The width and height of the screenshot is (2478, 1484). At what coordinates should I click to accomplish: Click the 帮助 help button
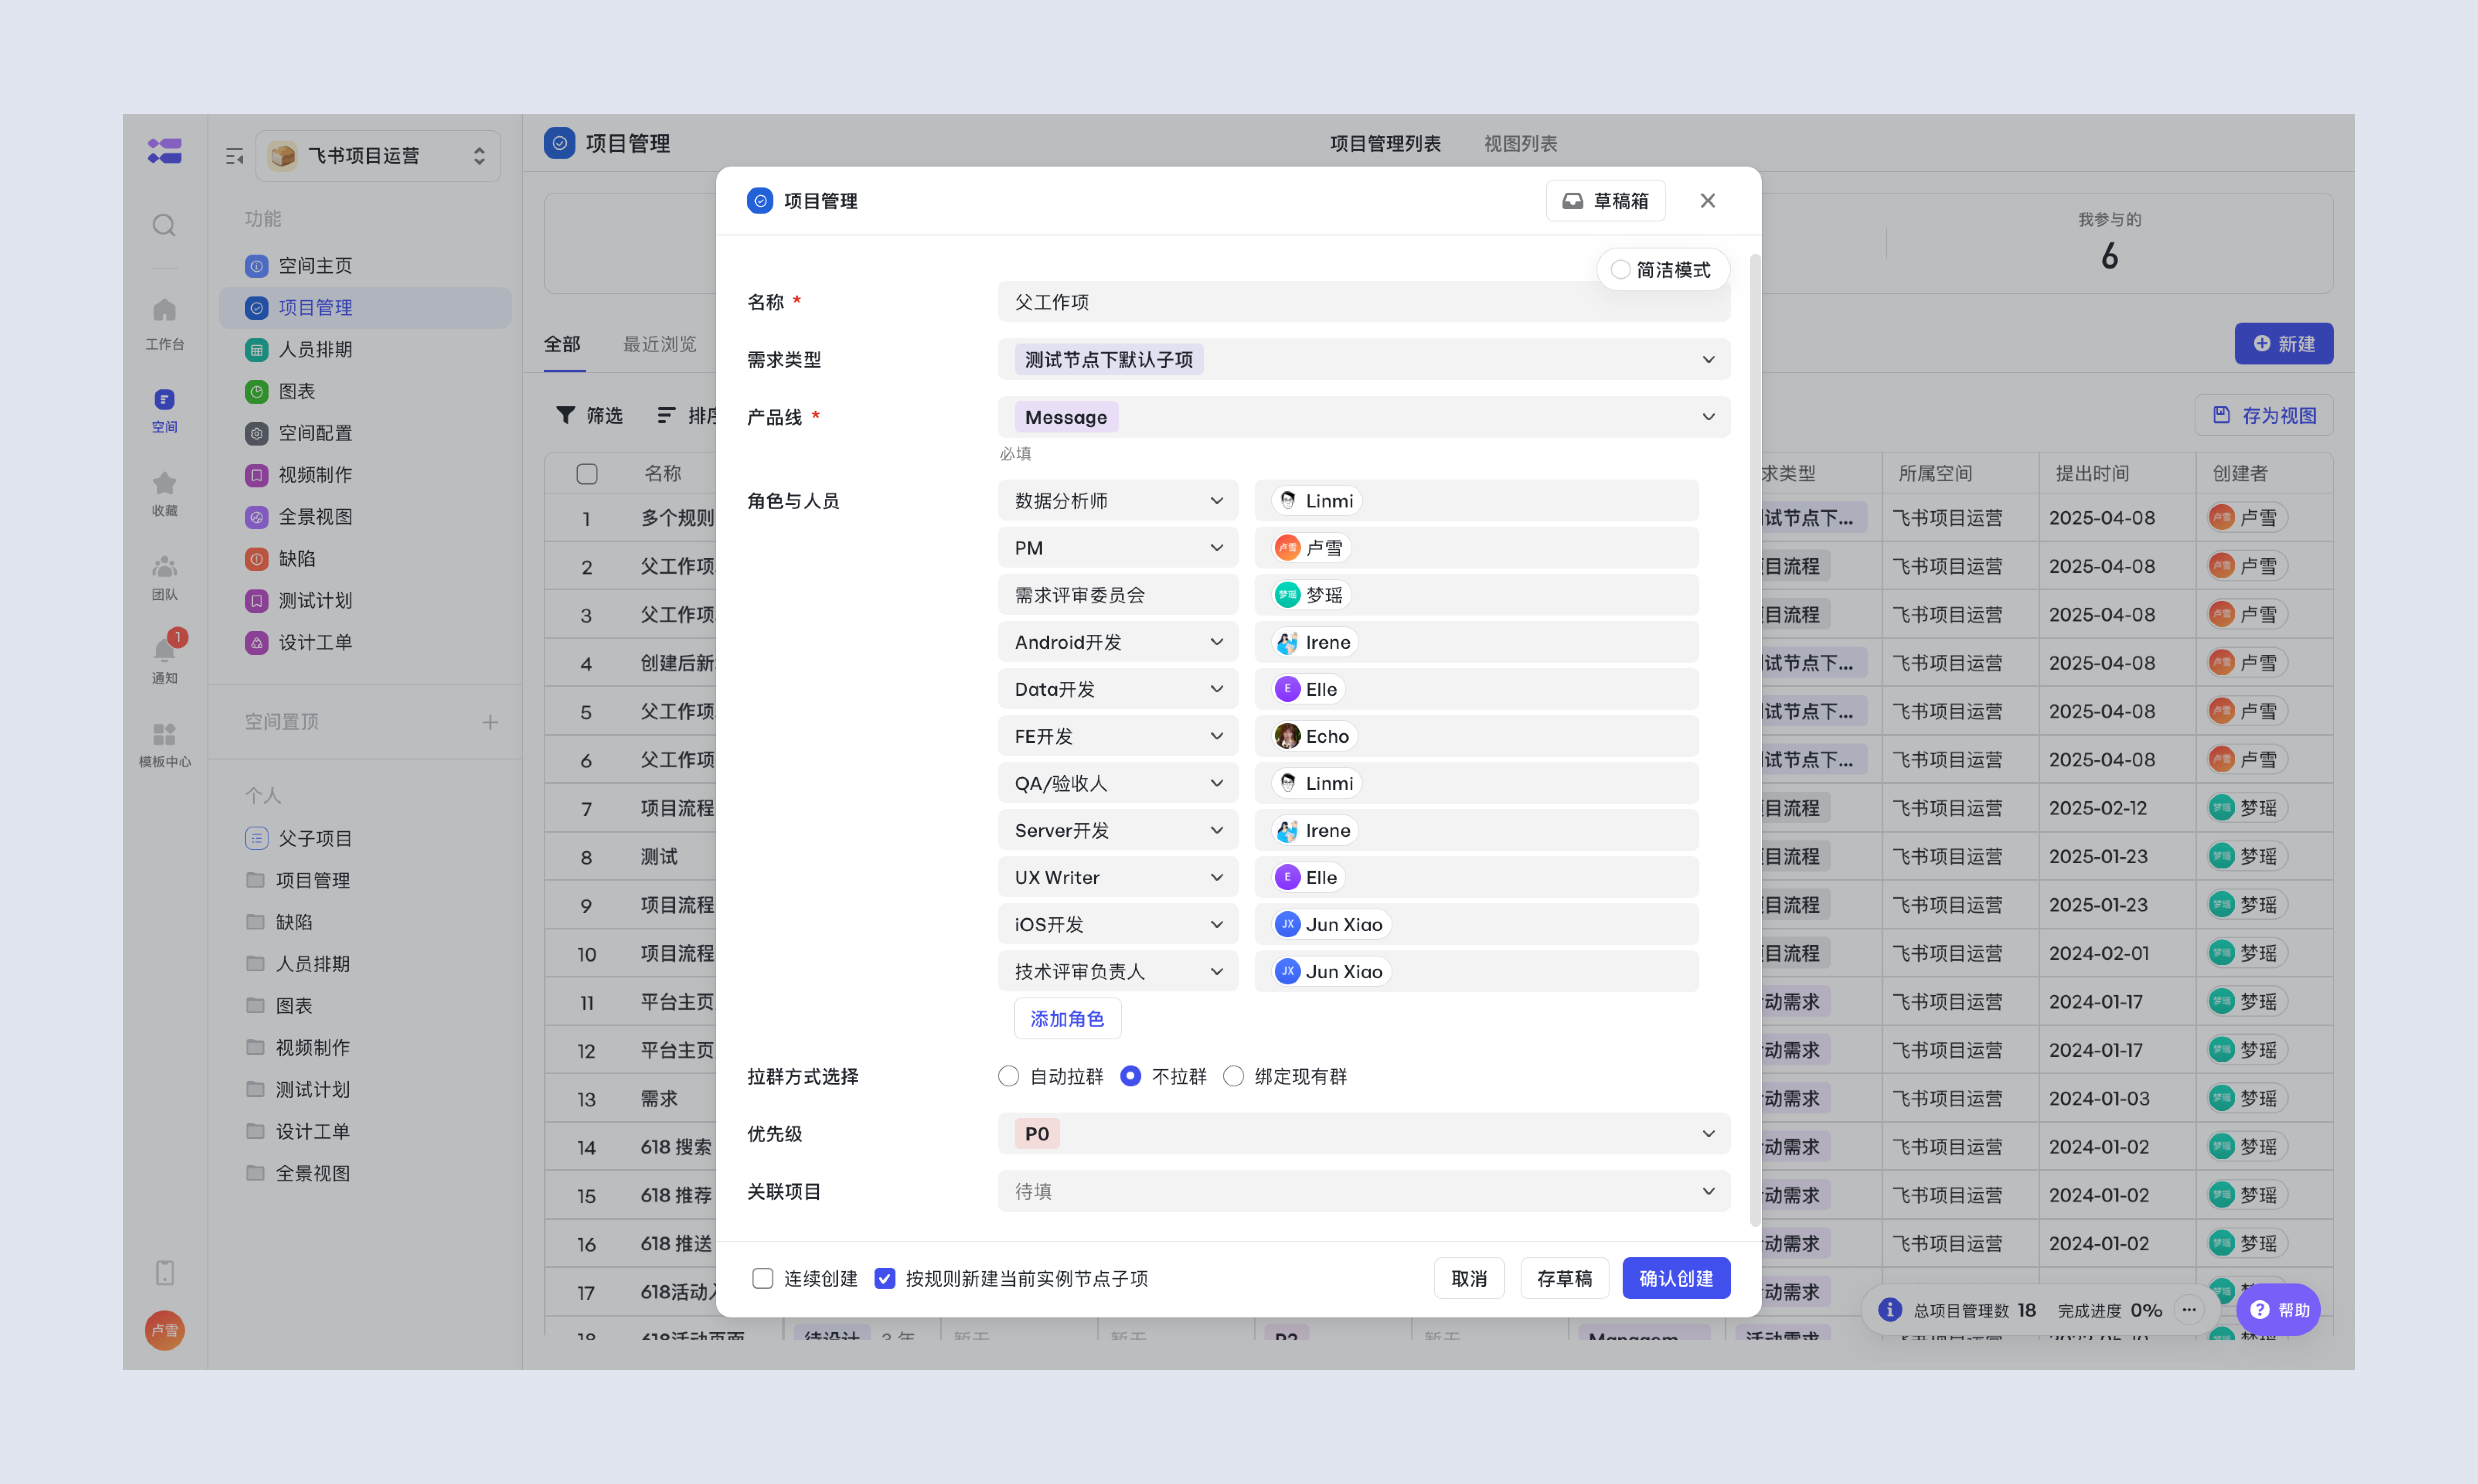[x=2279, y=1310]
